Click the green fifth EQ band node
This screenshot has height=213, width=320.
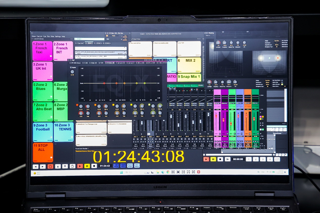pos(145,83)
